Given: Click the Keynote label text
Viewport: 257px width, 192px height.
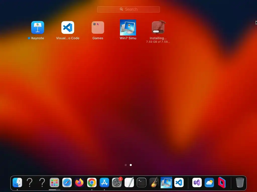Looking at the screenshot, I should coord(38,38).
